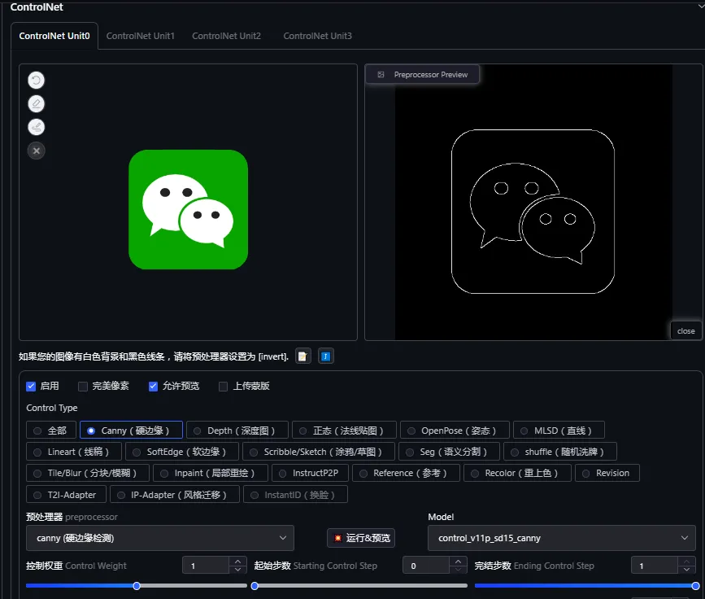Click the eraser icon on input image
The height and width of the screenshot is (599, 705).
(36, 103)
